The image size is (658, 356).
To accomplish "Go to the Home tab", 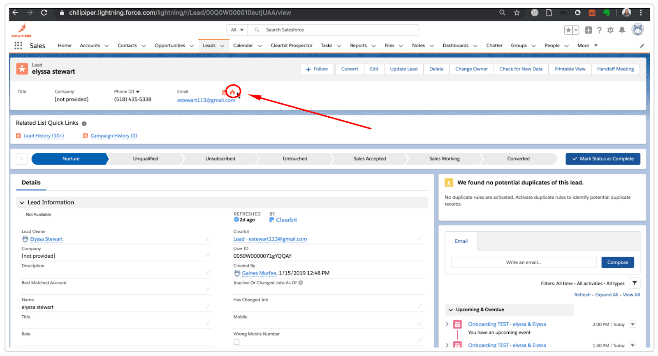I will 65,46.
